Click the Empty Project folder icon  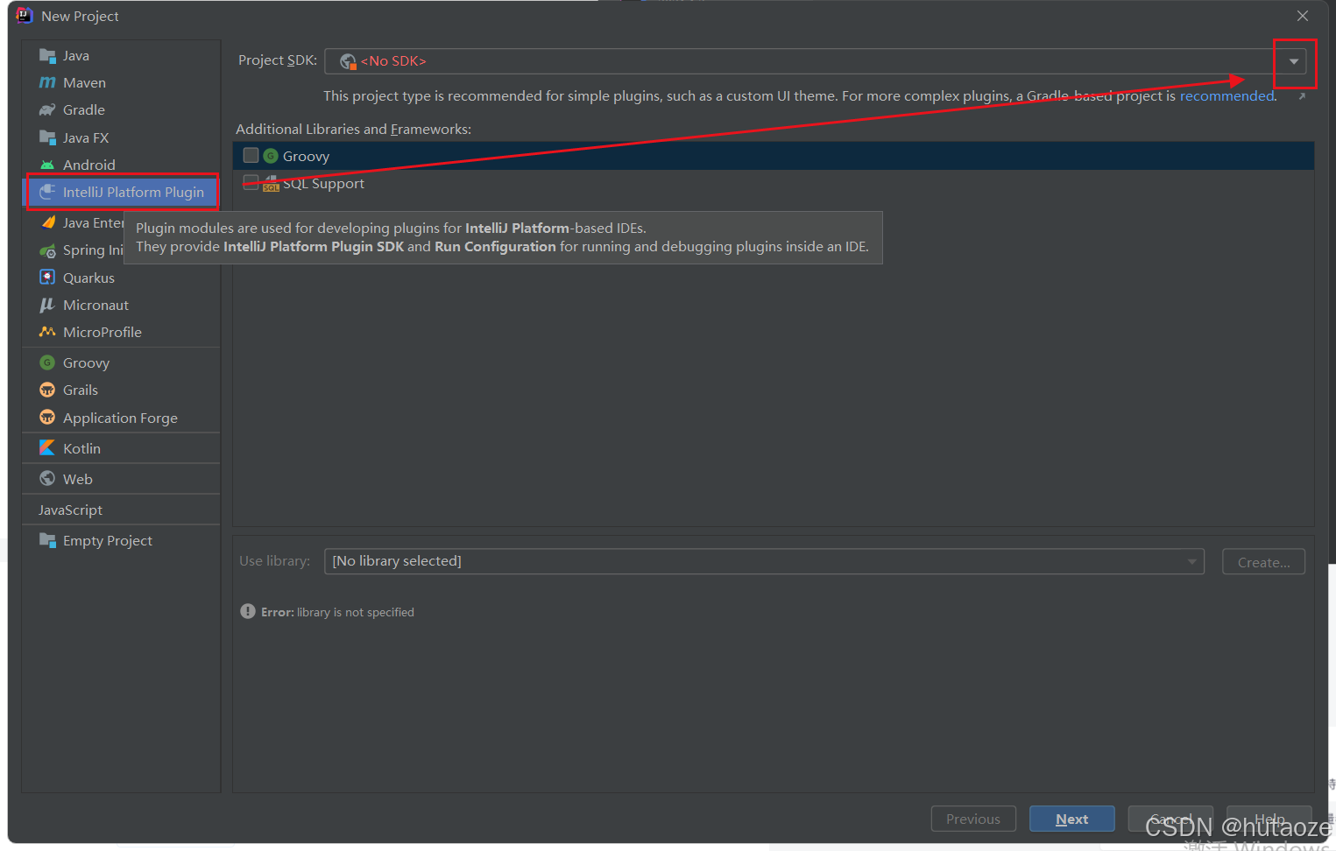47,540
